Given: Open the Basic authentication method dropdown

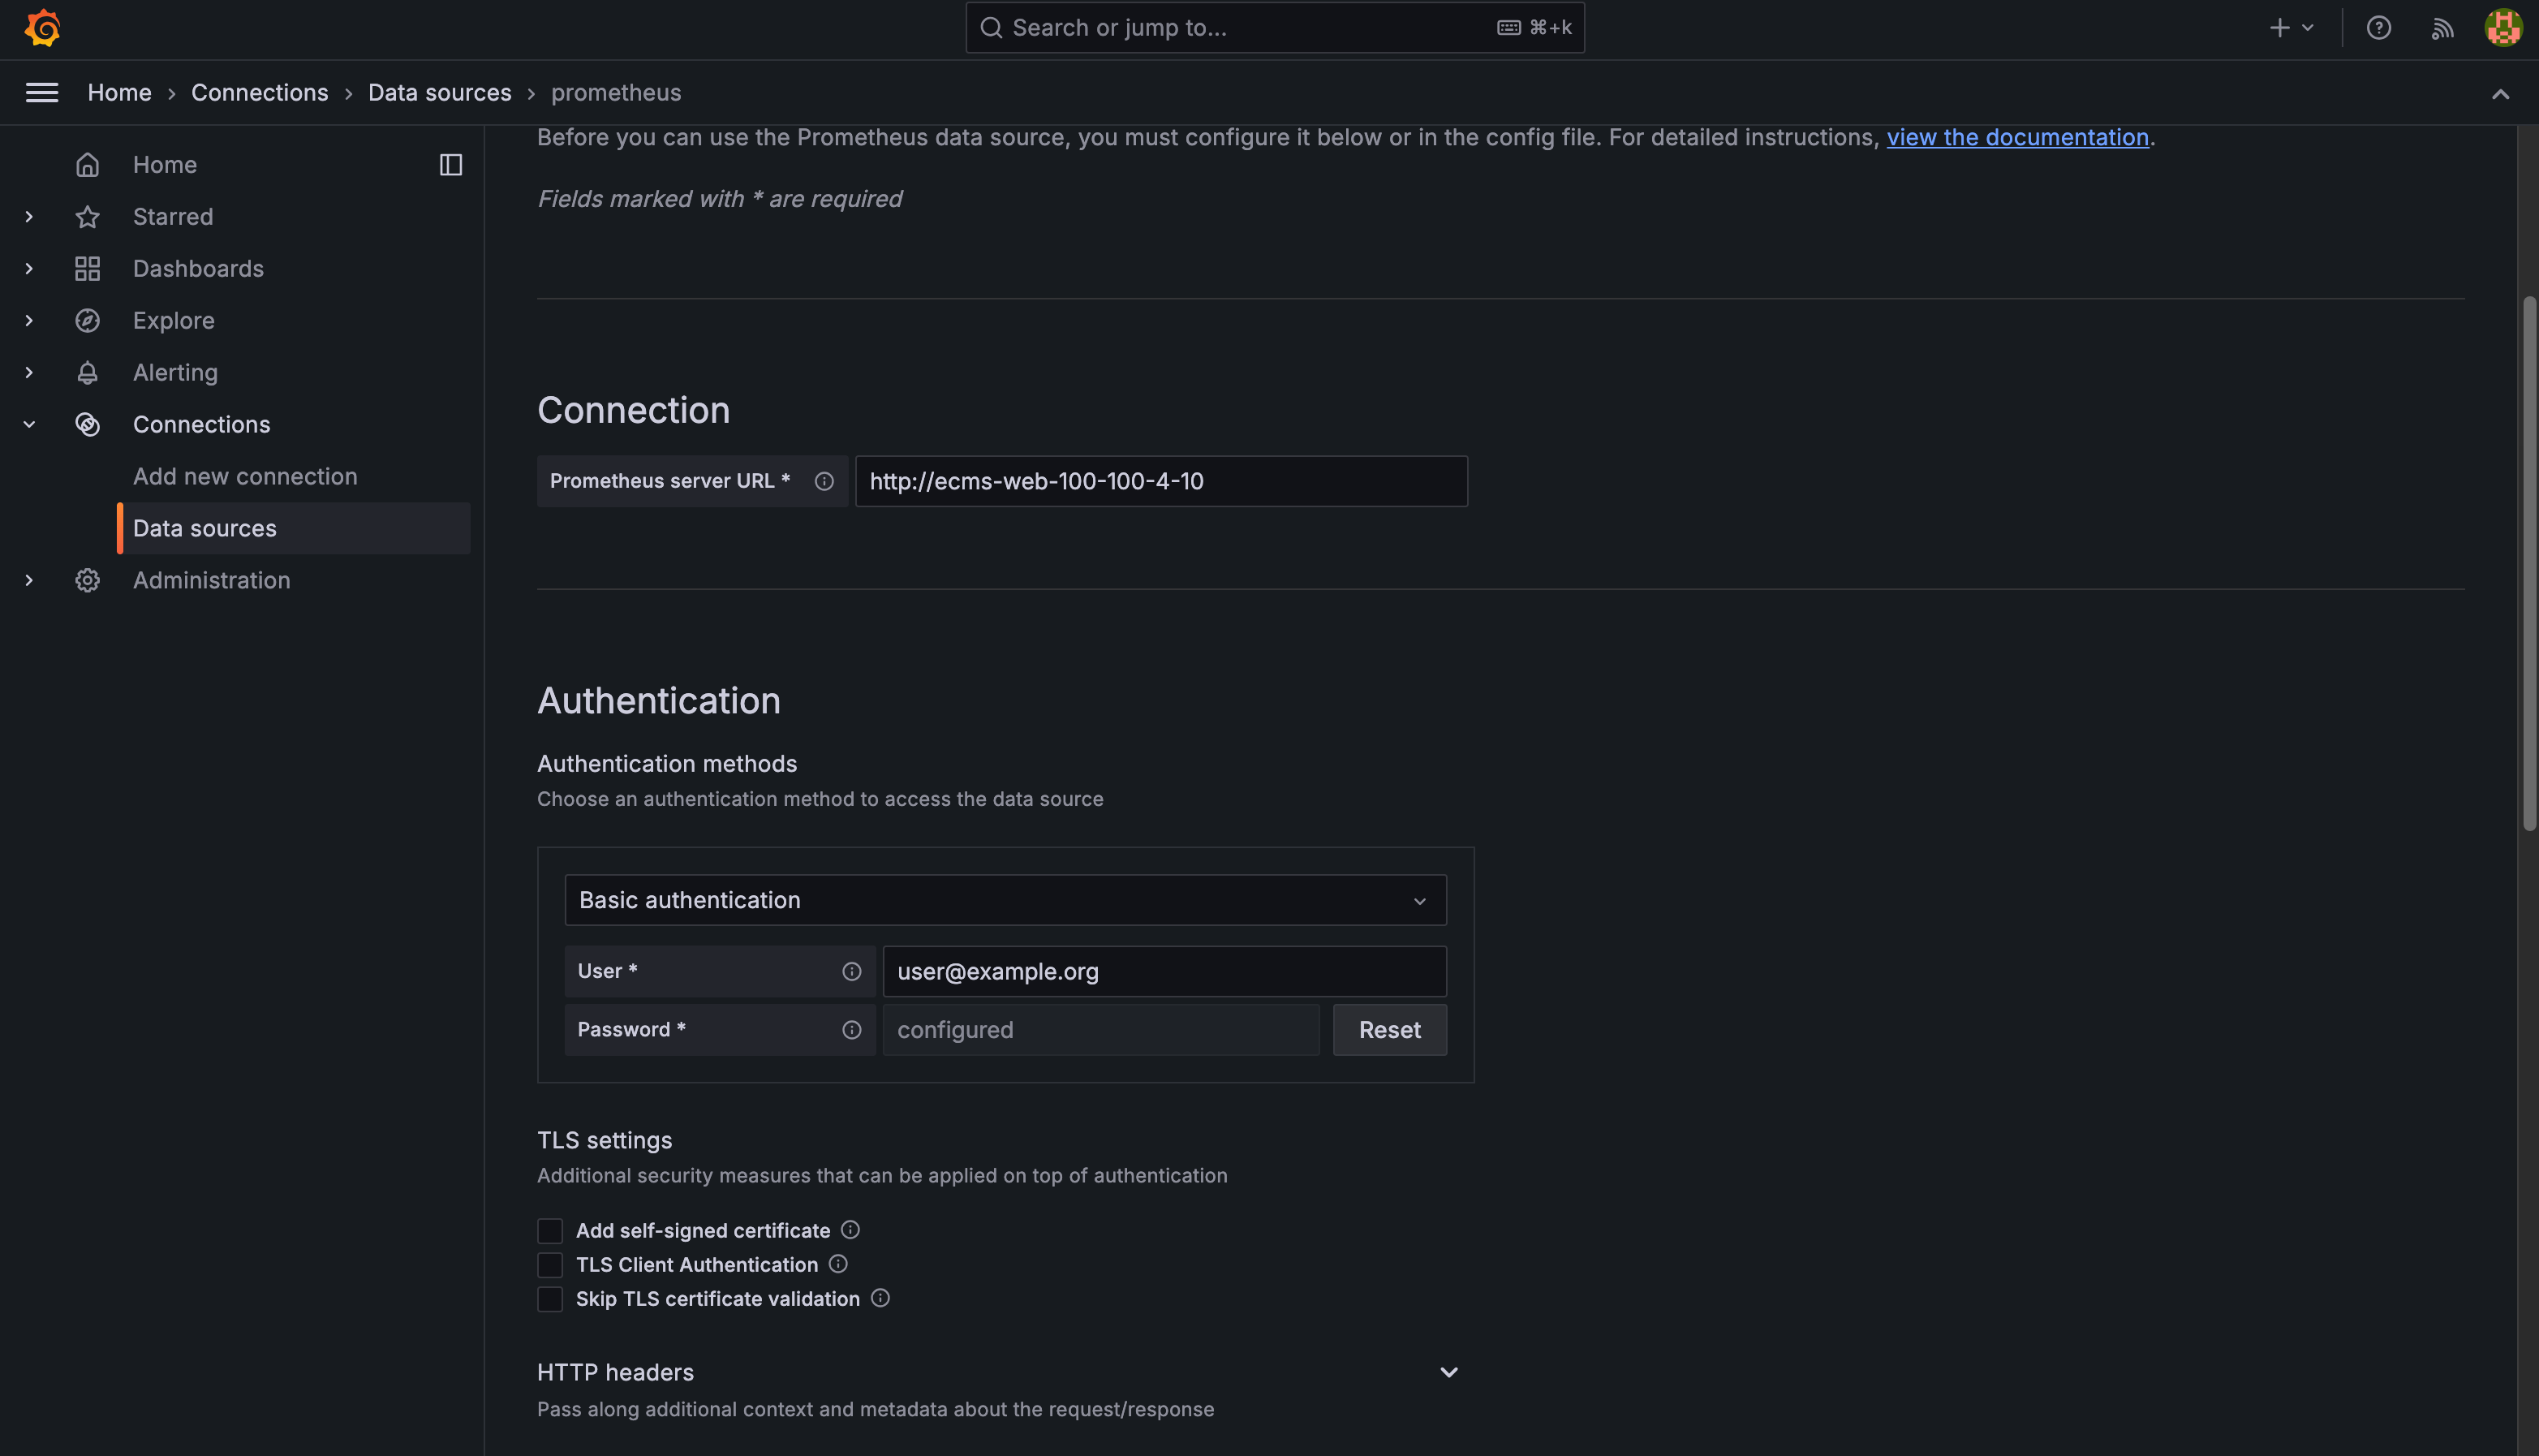Looking at the screenshot, I should coord(1005,901).
